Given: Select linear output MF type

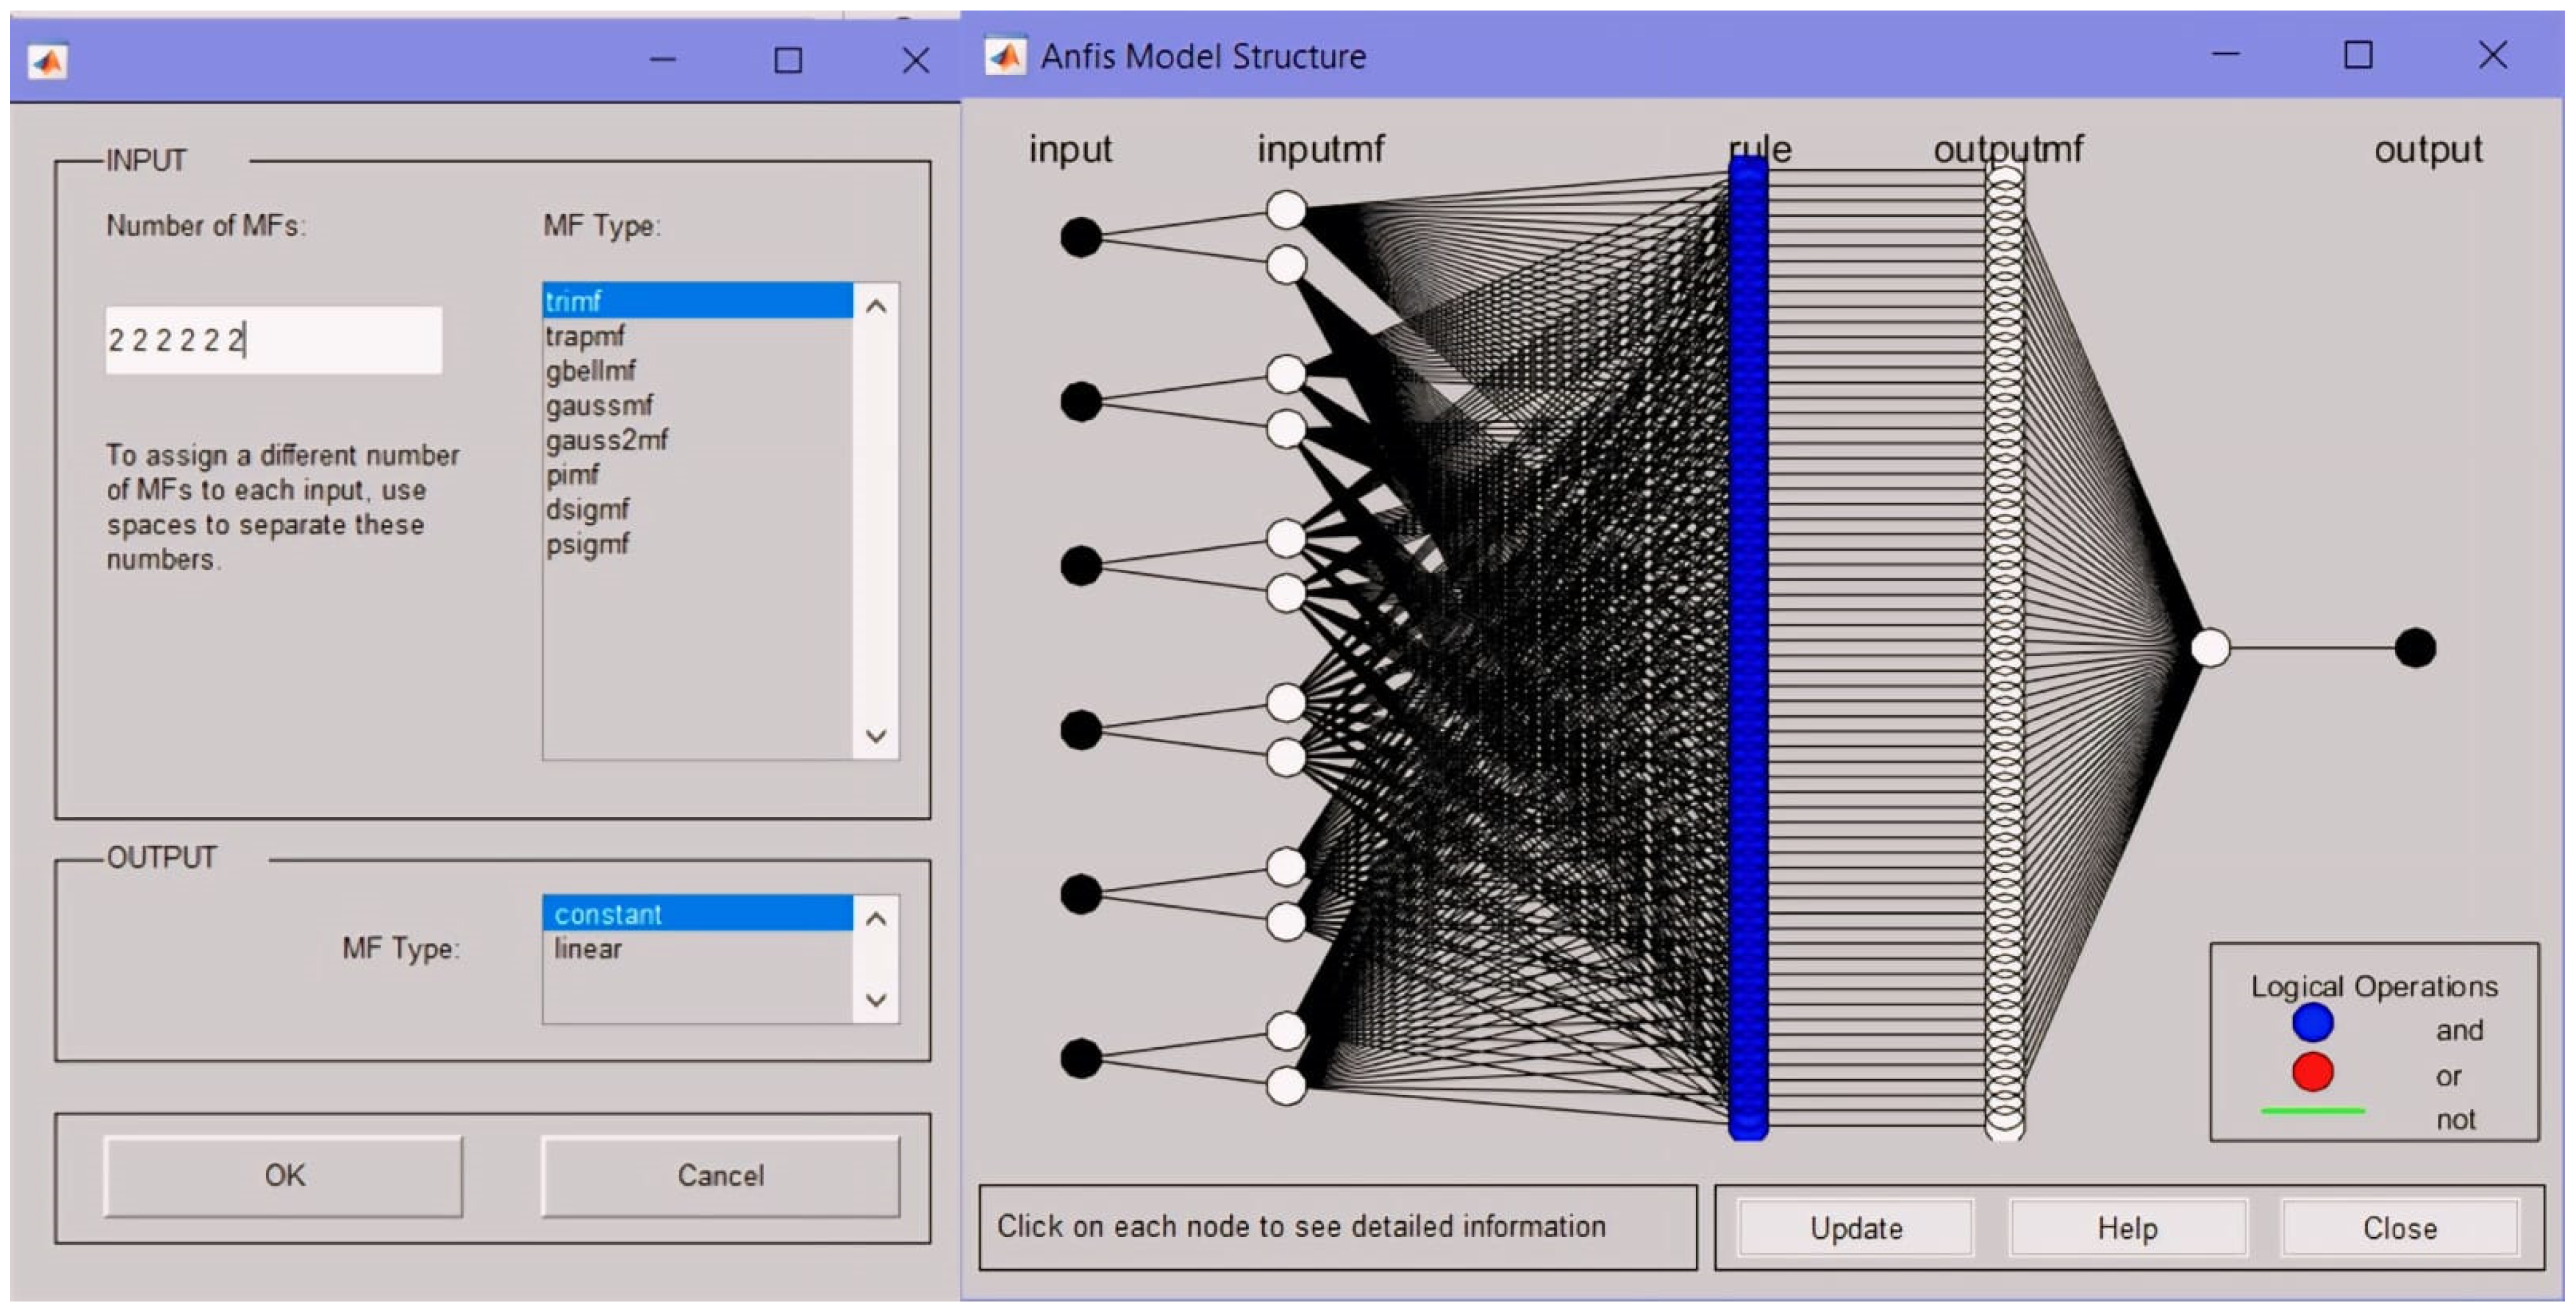Looking at the screenshot, I should [x=588, y=949].
